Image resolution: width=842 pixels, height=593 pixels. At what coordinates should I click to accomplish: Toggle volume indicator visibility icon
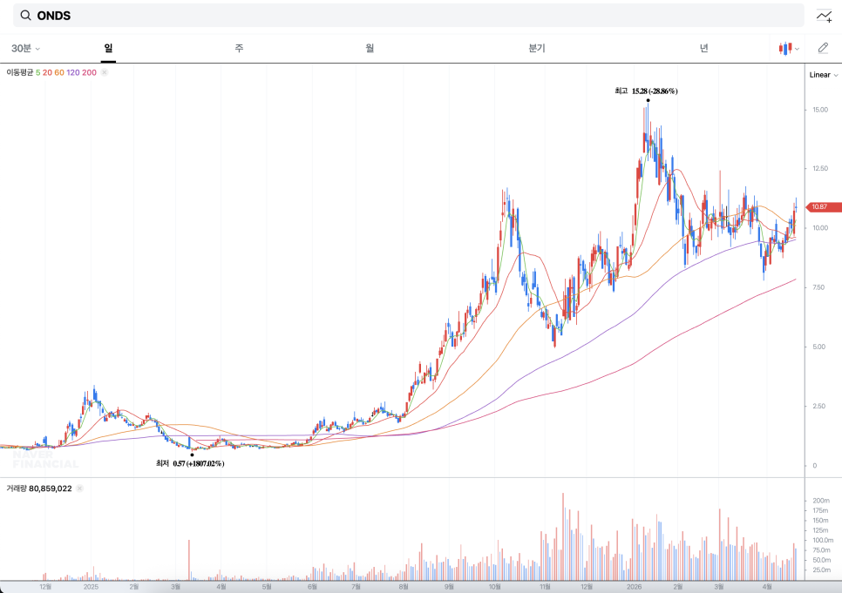point(79,489)
